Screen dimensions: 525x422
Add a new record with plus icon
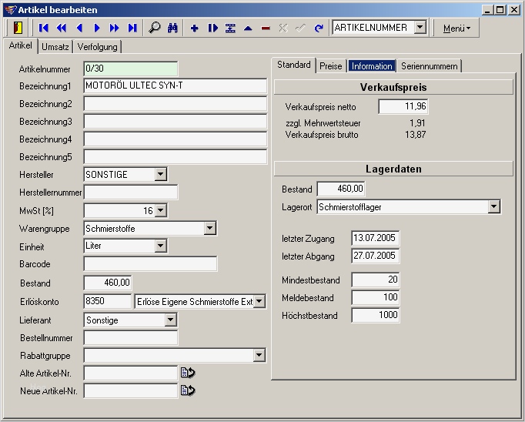pyautogui.click(x=194, y=28)
